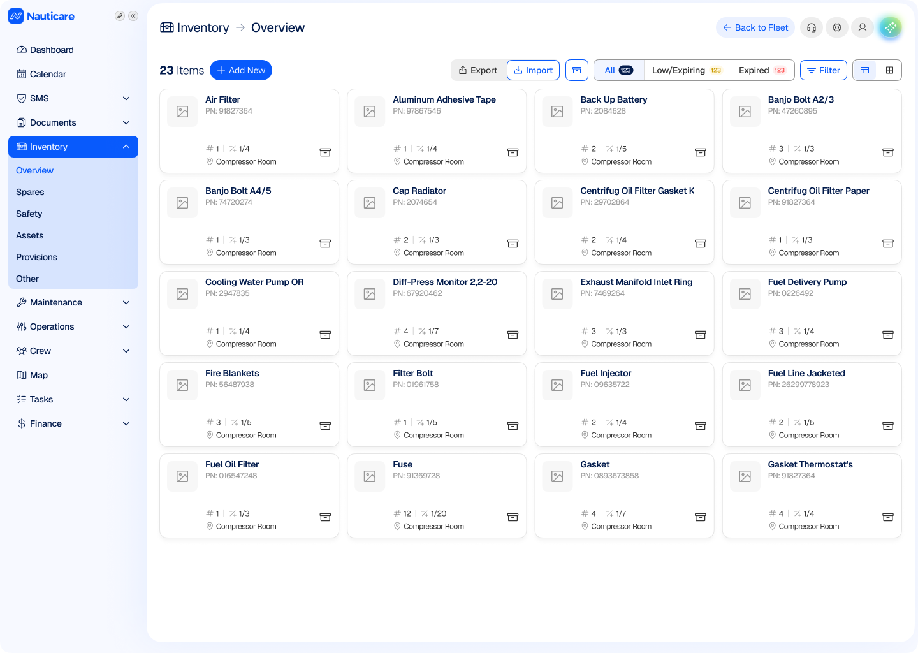Click Inventory breadcrumb link
The width and height of the screenshot is (918, 653).
pos(203,27)
